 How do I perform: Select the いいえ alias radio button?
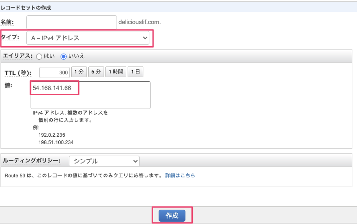pos(64,56)
